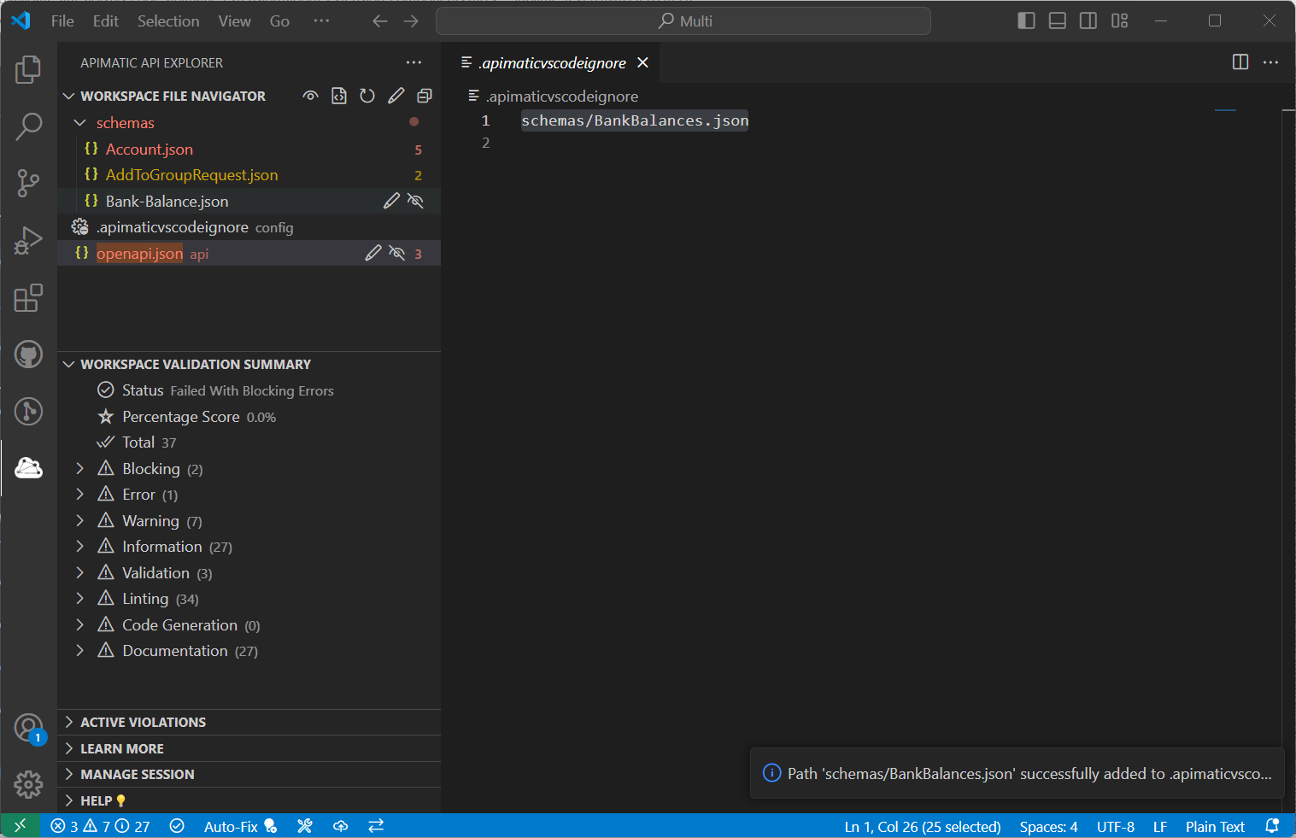The height and width of the screenshot is (838, 1296).
Task: Click errors and warnings count in status bar
Action: (x=101, y=826)
